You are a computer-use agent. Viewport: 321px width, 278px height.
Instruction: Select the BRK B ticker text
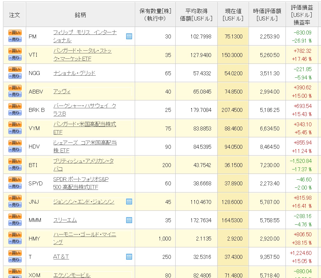tap(37, 110)
